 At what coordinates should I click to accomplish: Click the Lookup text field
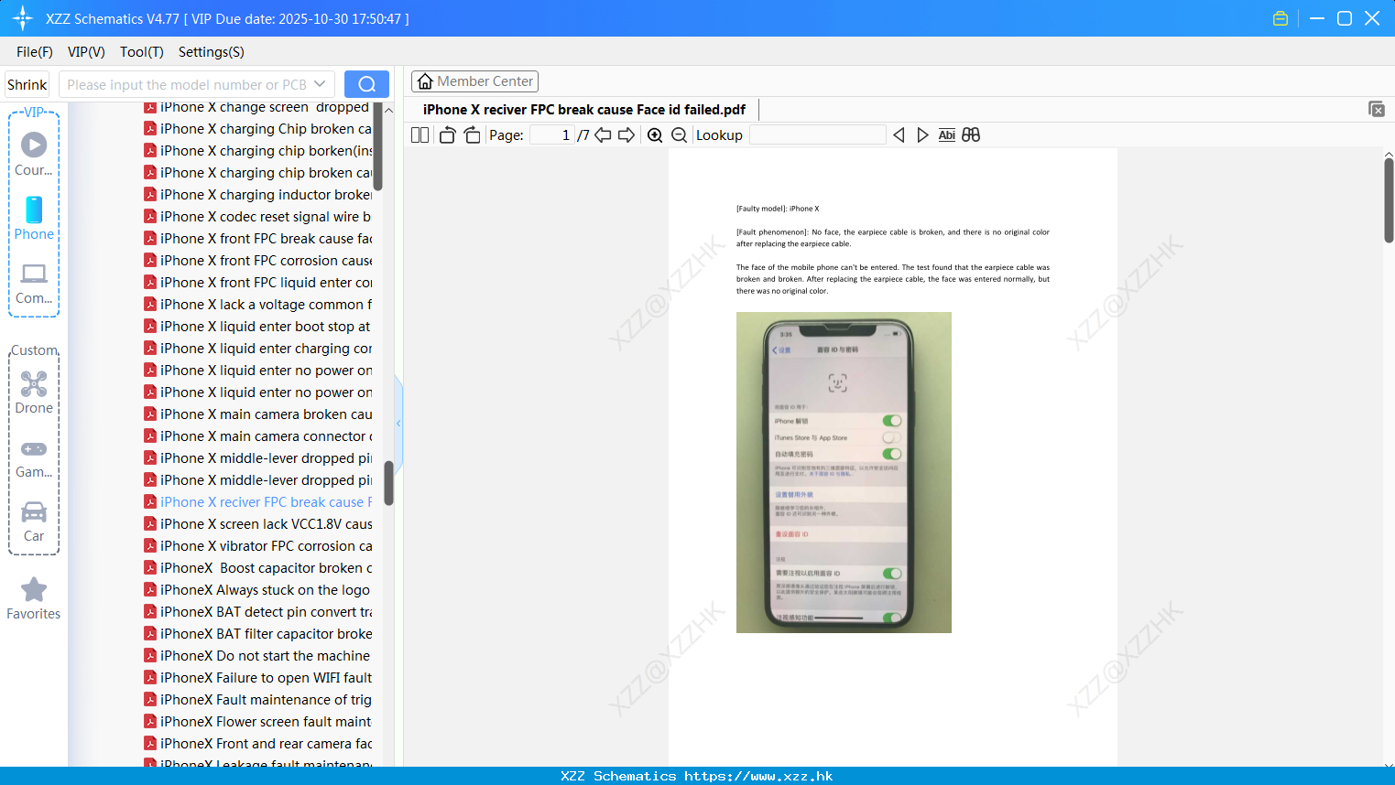817,134
